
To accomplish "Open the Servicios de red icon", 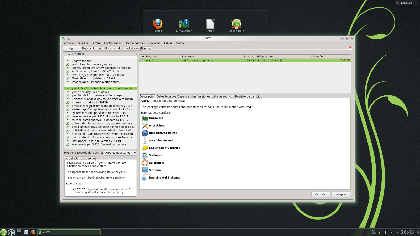I will [145, 140].
